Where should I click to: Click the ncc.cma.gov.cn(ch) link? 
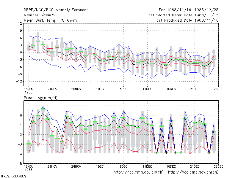pyautogui.click(x=138, y=172)
